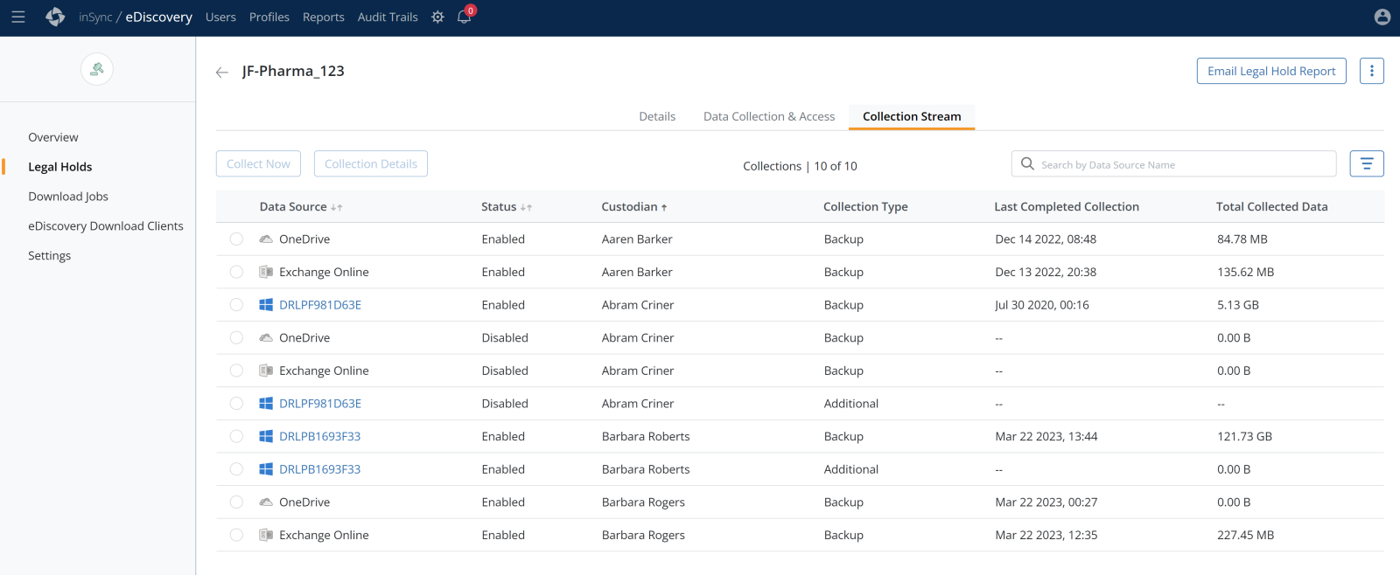Click the Email Legal Hold Report button
The image size is (1400, 575).
pyautogui.click(x=1270, y=71)
